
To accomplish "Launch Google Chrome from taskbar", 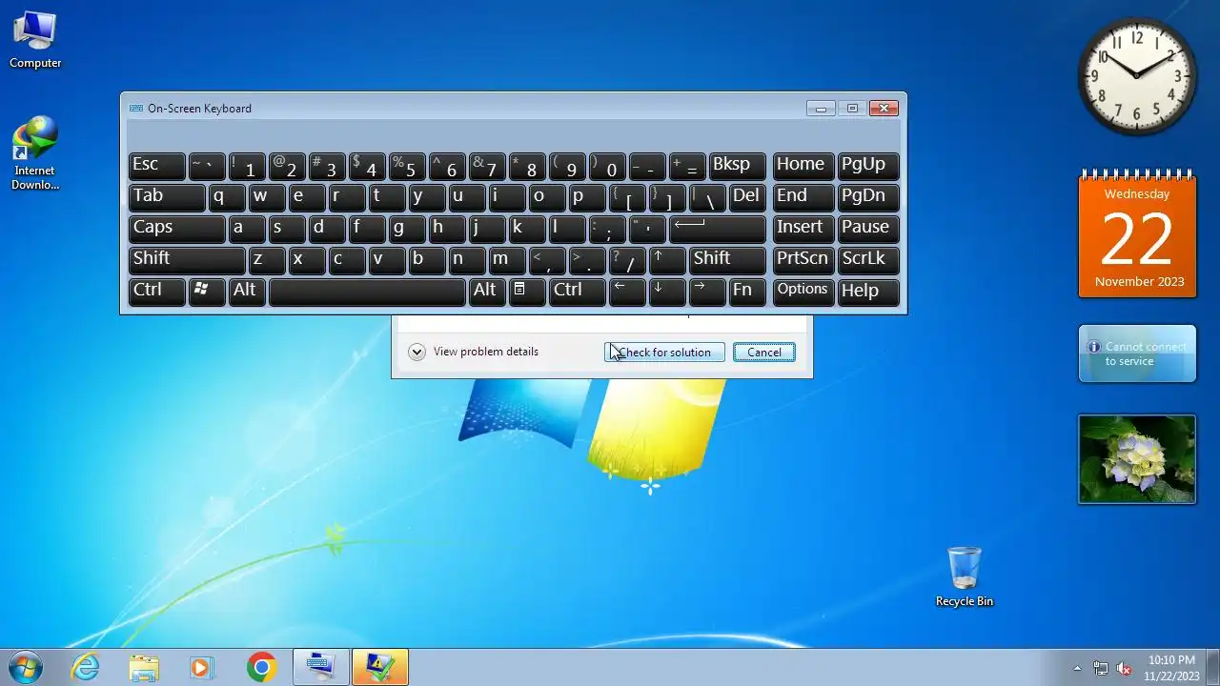I will (261, 667).
